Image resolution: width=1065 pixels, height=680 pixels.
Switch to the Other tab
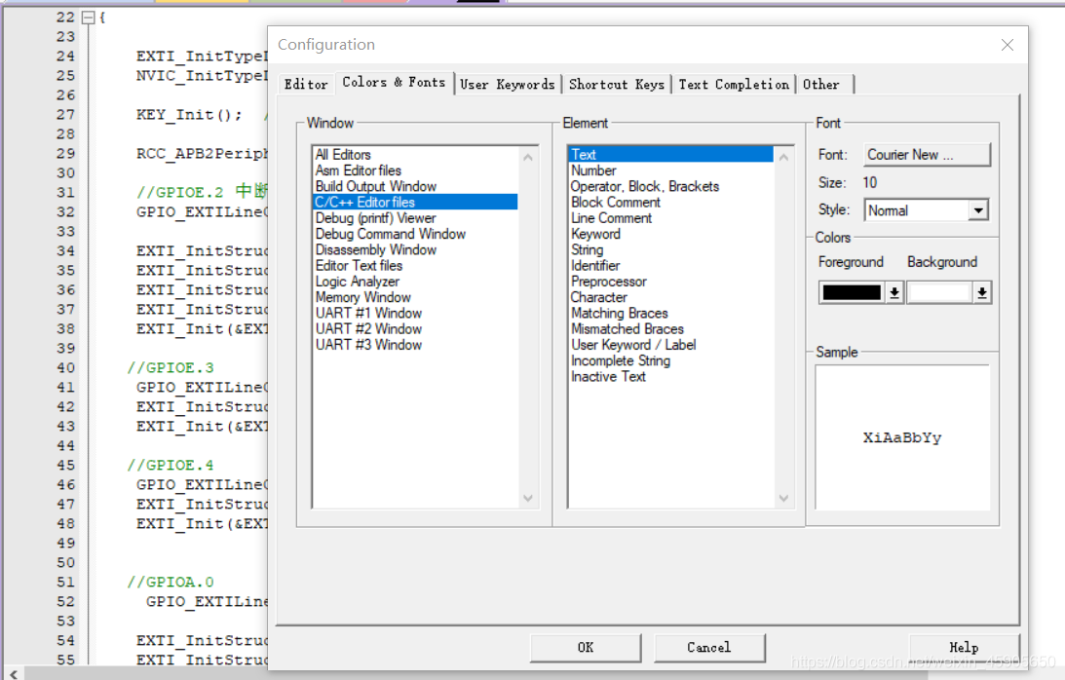point(821,84)
